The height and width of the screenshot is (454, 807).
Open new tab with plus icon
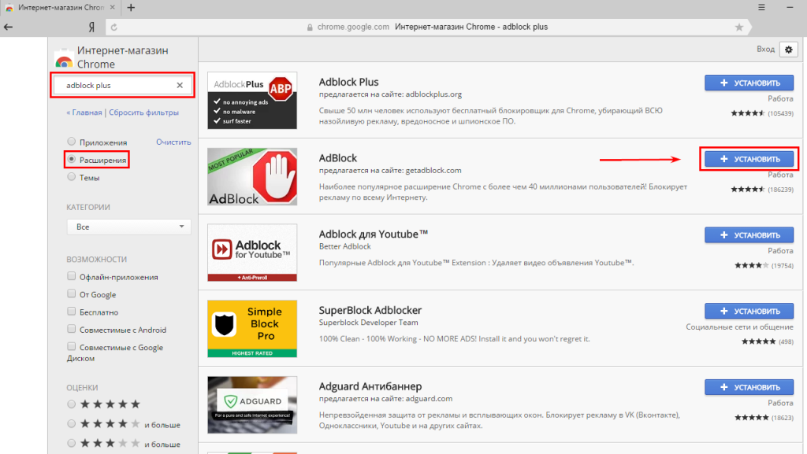(131, 8)
